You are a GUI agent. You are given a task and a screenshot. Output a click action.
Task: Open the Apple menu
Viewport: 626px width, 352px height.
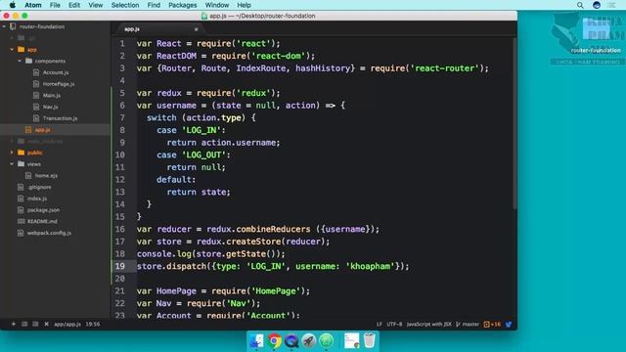(13, 5)
